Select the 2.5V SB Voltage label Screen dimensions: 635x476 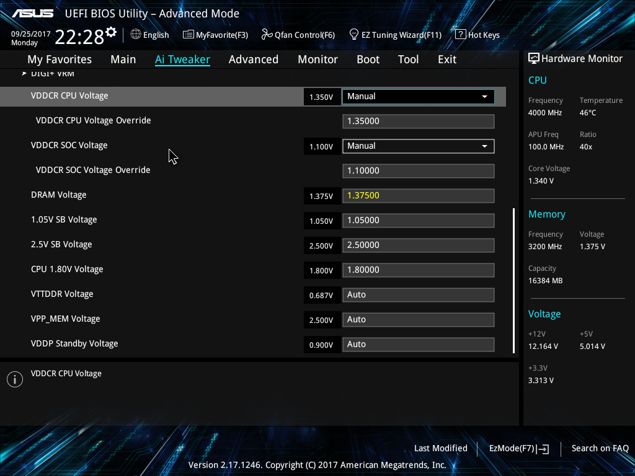tap(61, 244)
